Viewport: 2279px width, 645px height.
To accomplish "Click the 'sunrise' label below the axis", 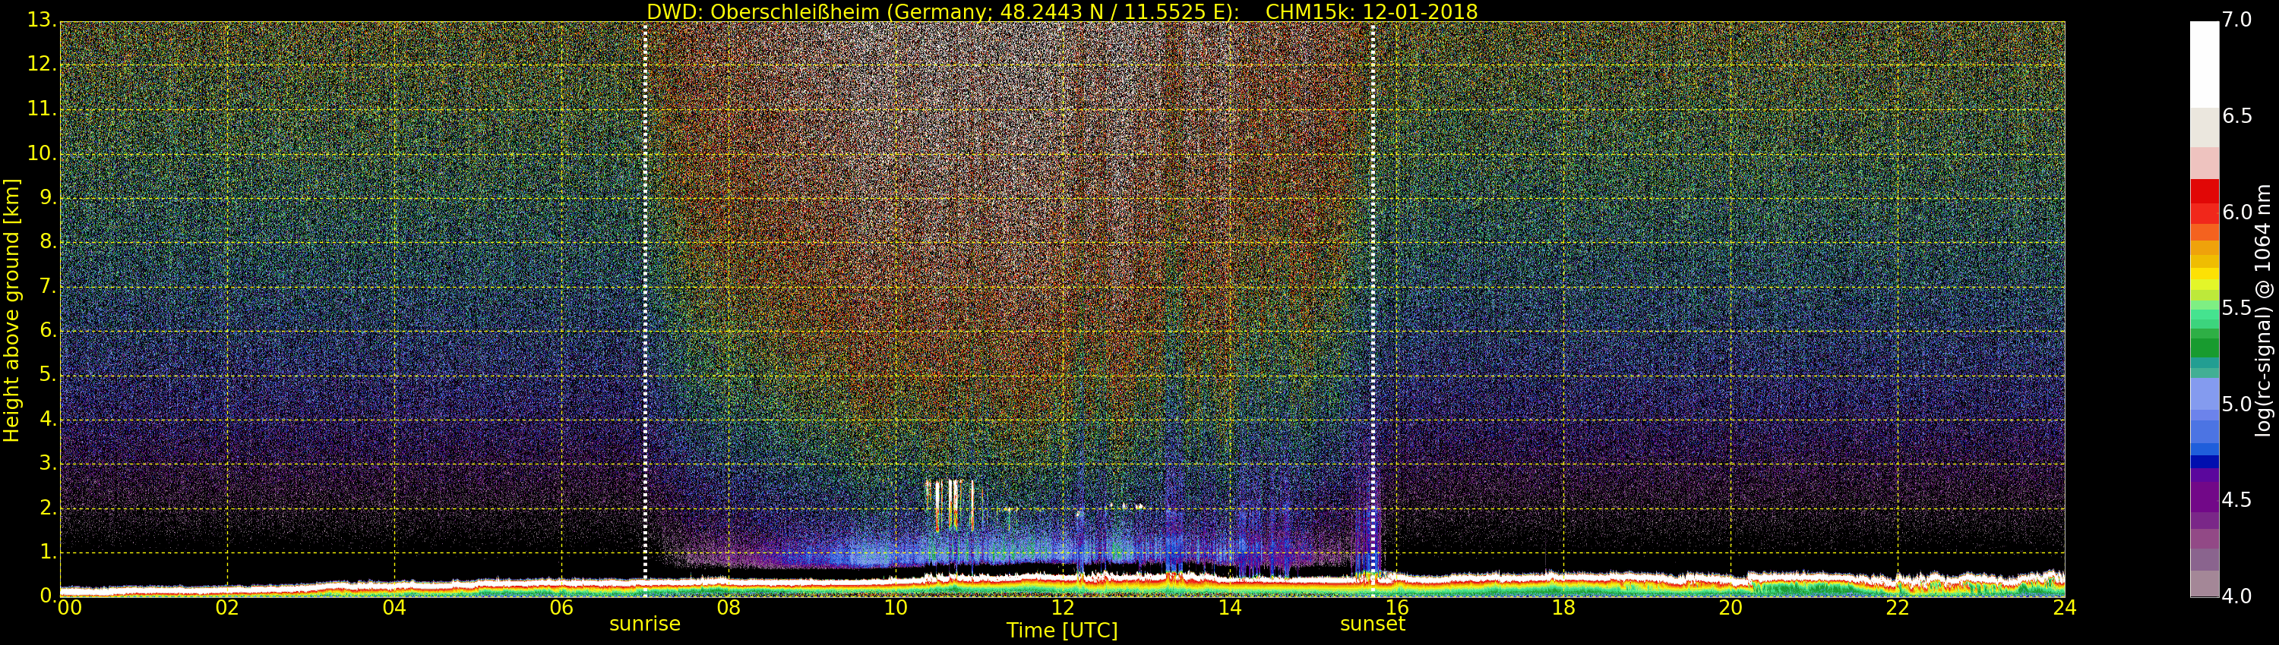I will [645, 624].
